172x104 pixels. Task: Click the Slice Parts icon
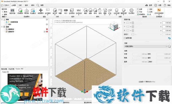(x=131, y=10)
